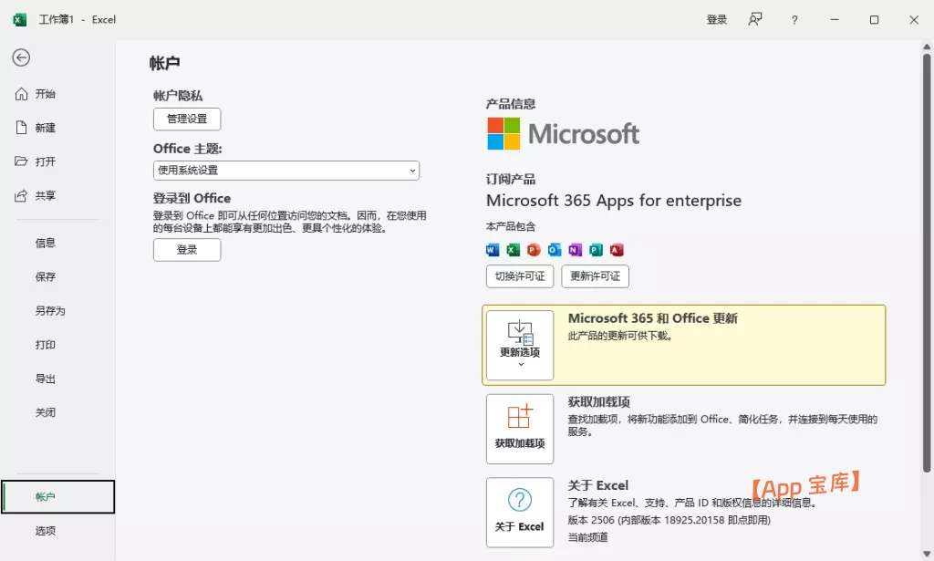Image resolution: width=934 pixels, height=561 pixels.
Task: Open the 打开 (Open) file page
Action: (45, 161)
